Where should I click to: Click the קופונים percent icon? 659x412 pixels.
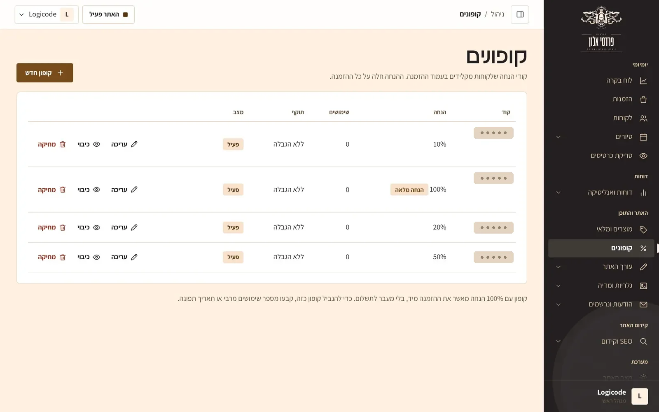[x=643, y=248]
